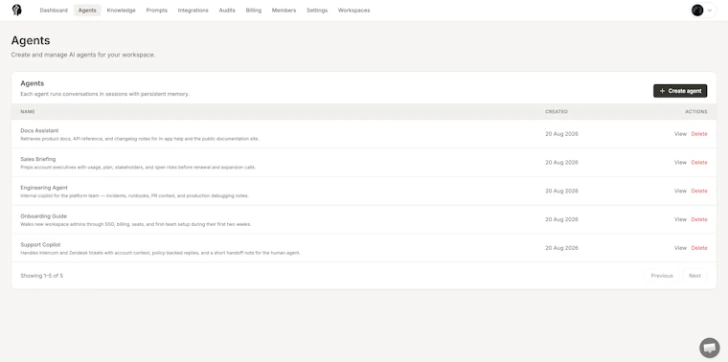View the Support Copilot agent
This screenshot has width=728, height=362.
[680, 248]
